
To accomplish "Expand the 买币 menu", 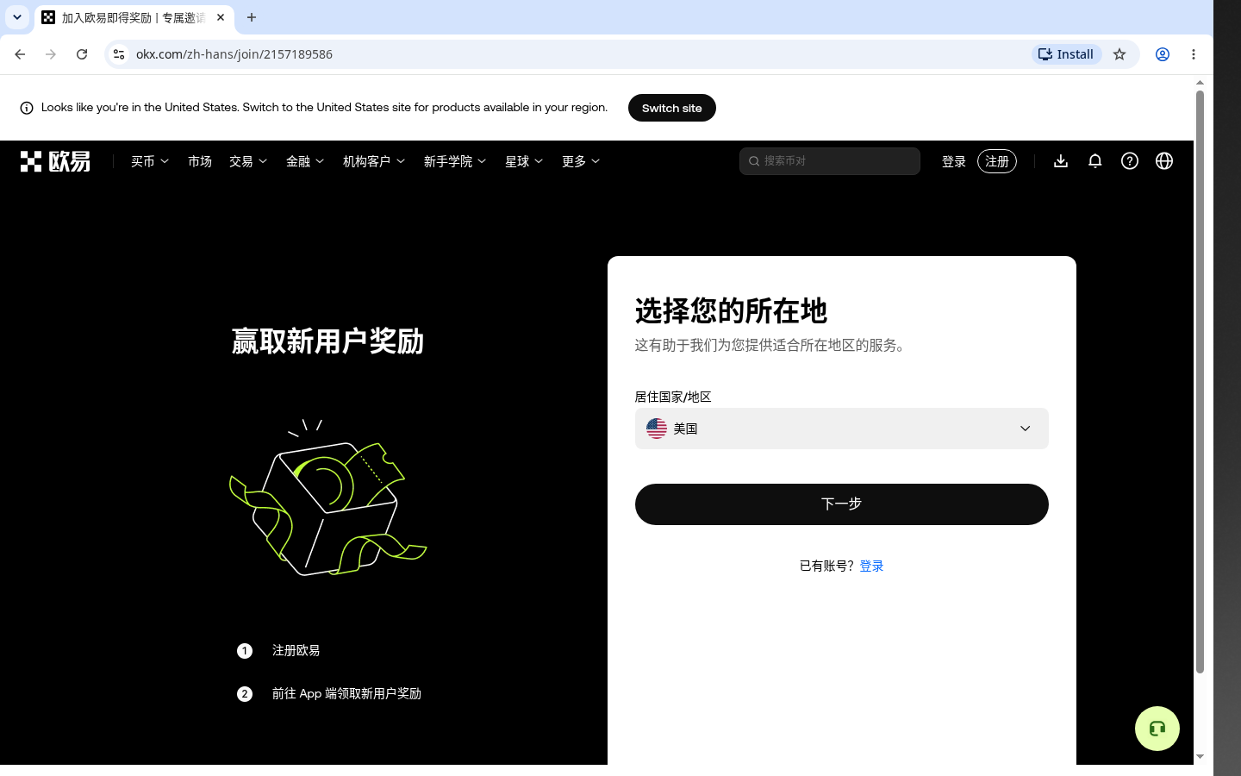I will coord(150,161).
